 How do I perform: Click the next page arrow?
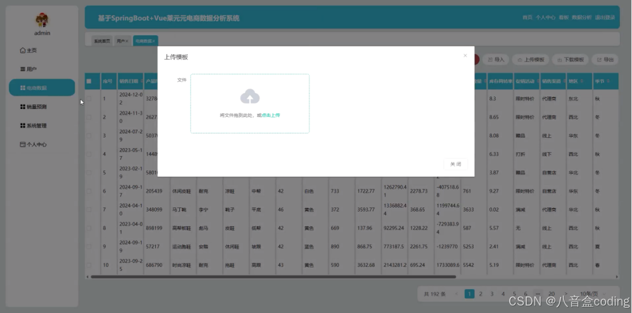[x=566, y=294]
